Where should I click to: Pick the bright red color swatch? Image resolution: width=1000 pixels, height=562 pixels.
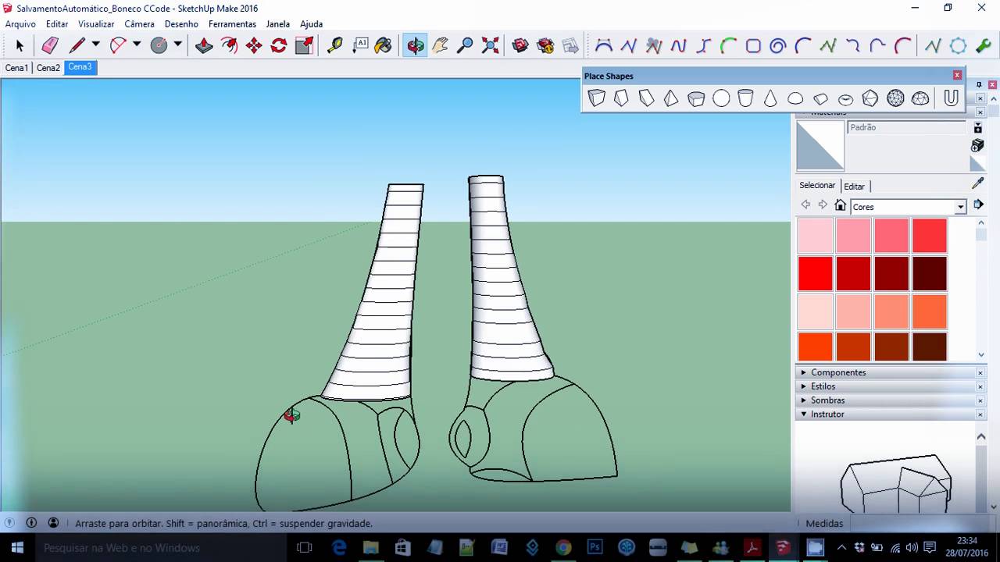point(815,274)
